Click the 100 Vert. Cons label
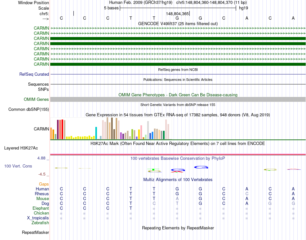The height and width of the screenshot is (240, 306). point(18,166)
